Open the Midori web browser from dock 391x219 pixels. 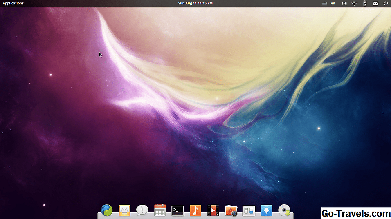point(107,210)
